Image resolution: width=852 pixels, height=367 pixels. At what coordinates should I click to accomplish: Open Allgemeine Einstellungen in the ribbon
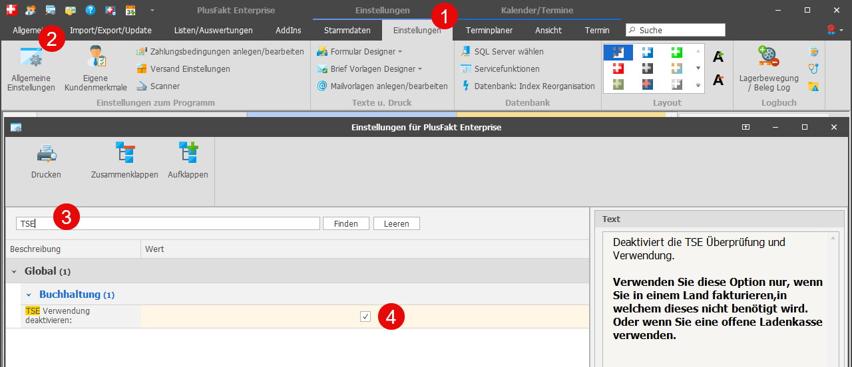[31, 68]
